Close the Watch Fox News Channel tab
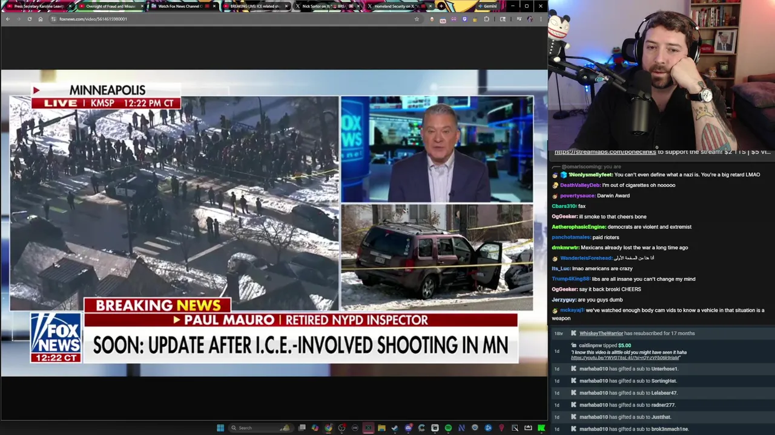 point(214,6)
